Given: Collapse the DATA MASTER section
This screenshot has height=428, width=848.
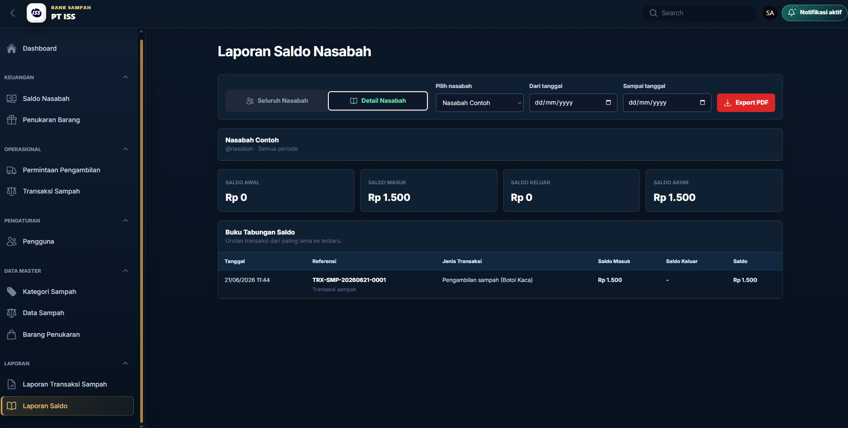Looking at the screenshot, I should point(125,270).
